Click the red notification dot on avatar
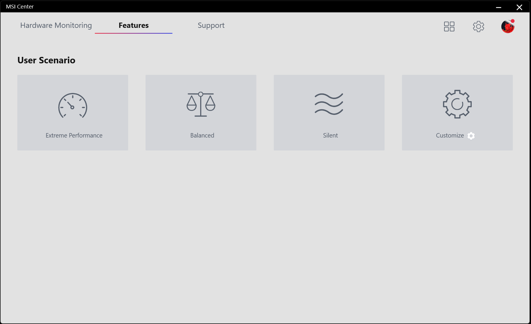 click(513, 21)
